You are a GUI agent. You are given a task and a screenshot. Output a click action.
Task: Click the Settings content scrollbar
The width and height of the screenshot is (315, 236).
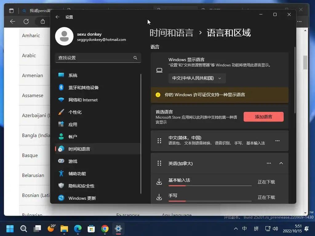[295, 80]
